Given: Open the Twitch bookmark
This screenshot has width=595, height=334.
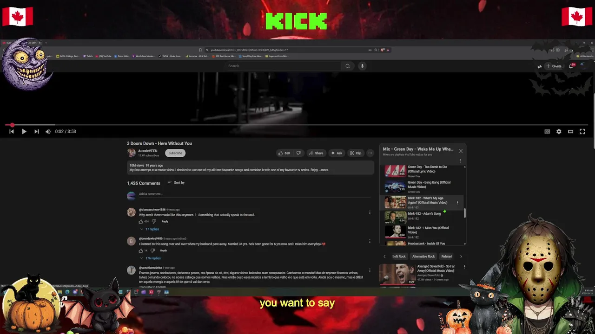Looking at the screenshot, I should tap(88, 56).
